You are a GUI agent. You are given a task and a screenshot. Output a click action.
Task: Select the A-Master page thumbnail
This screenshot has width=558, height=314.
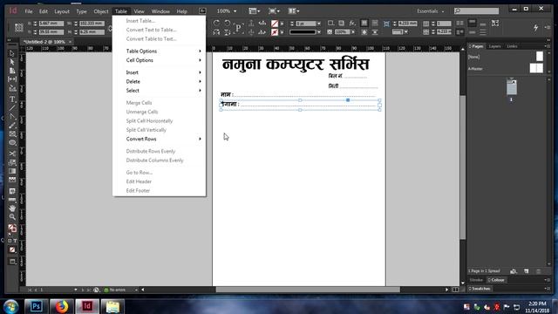pyautogui.click(x=536, y=68)
